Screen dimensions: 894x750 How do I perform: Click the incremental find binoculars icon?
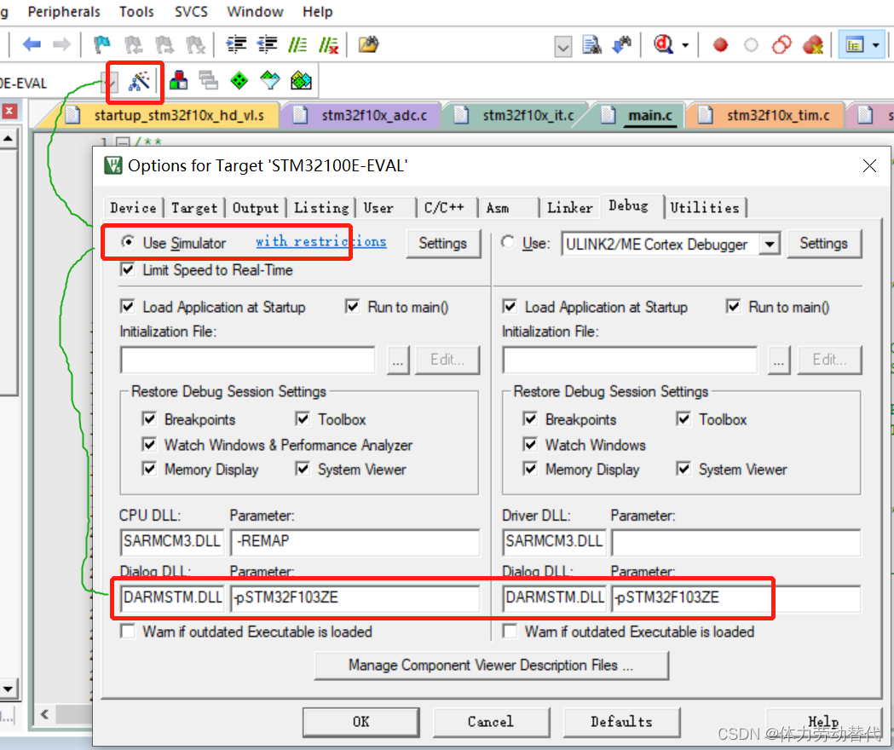click(622, 44)
